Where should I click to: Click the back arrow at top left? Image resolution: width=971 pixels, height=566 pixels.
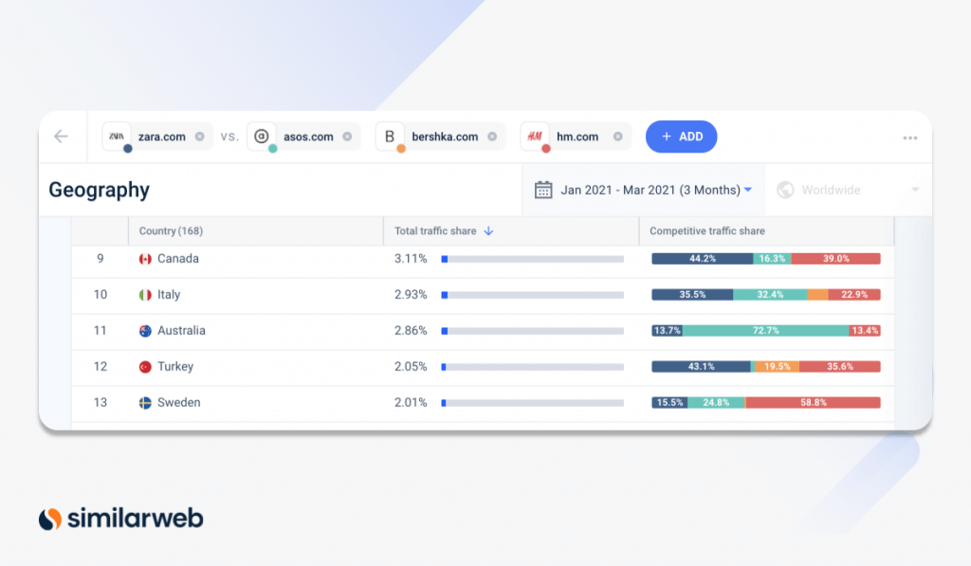coord(62,136)
